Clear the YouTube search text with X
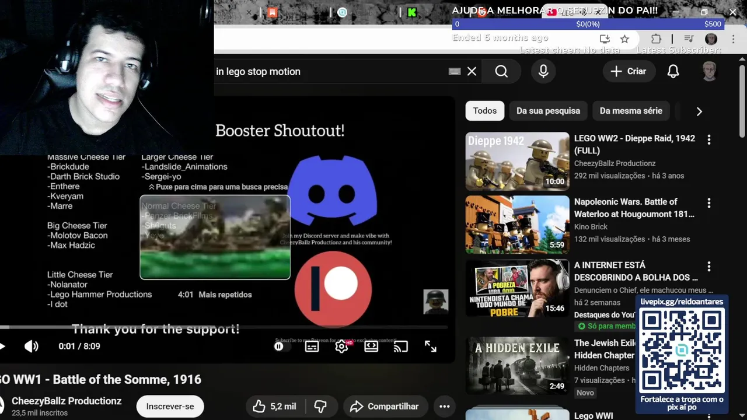 [472, 71]
